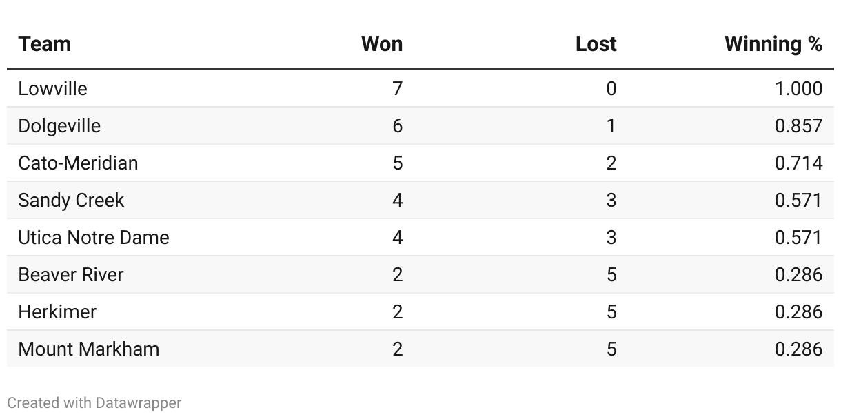Select the Dolgeville row label
This screenshot has width=841, height=419.
click(x=59, y=126)
